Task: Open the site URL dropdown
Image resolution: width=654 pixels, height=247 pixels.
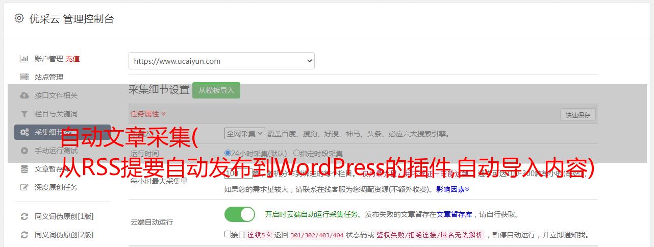Action: click(x=221, y=61)
